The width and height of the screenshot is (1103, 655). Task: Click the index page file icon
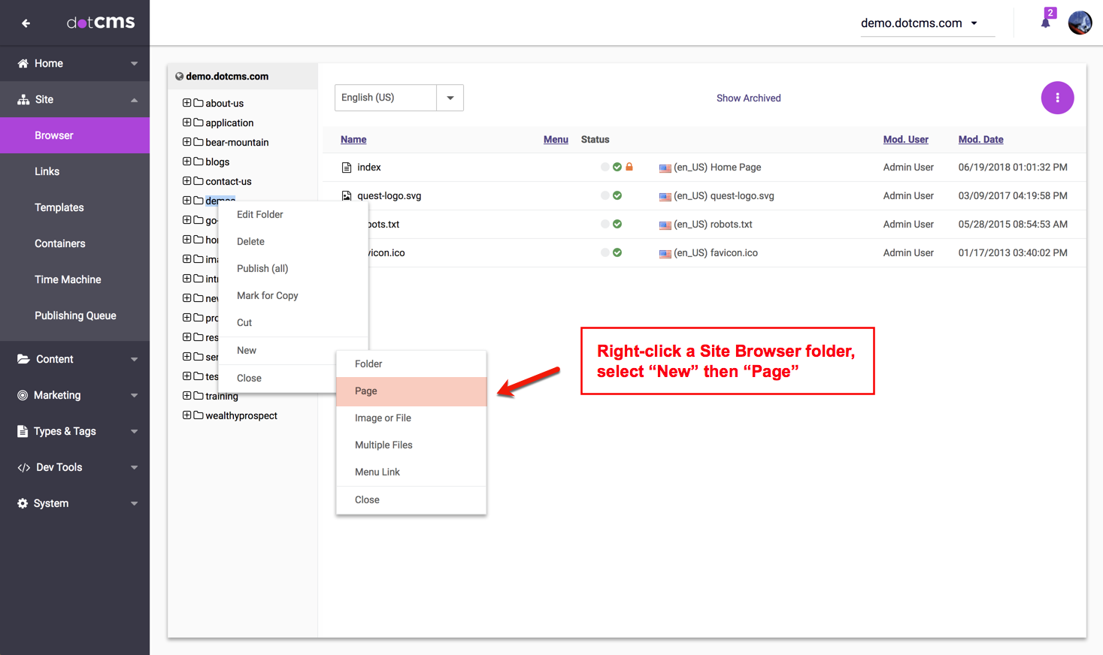[347, 168]
